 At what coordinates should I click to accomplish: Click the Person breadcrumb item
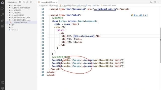[x=105, y=5]
